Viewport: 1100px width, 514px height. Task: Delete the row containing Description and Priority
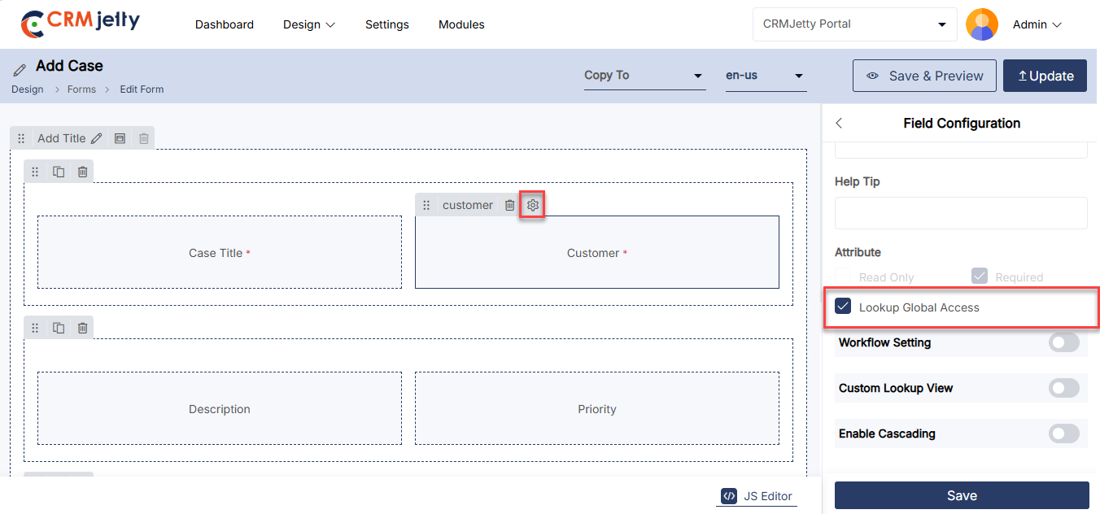click(82, 328)
